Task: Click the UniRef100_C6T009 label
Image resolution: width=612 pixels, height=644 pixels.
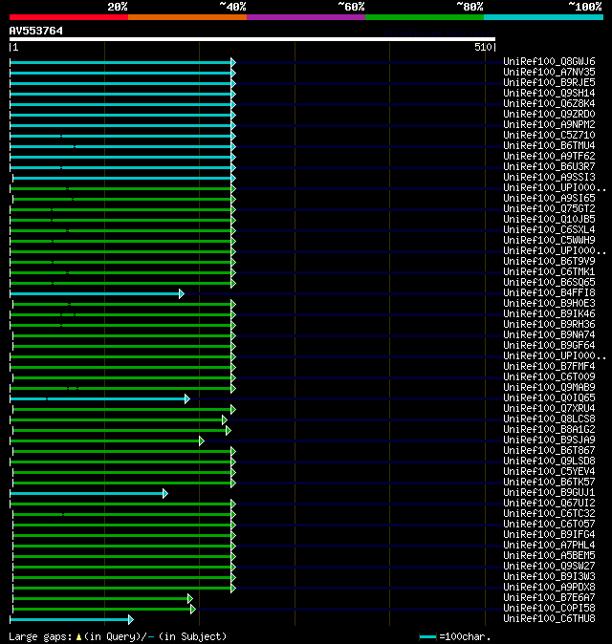Action: click(549, 377)
